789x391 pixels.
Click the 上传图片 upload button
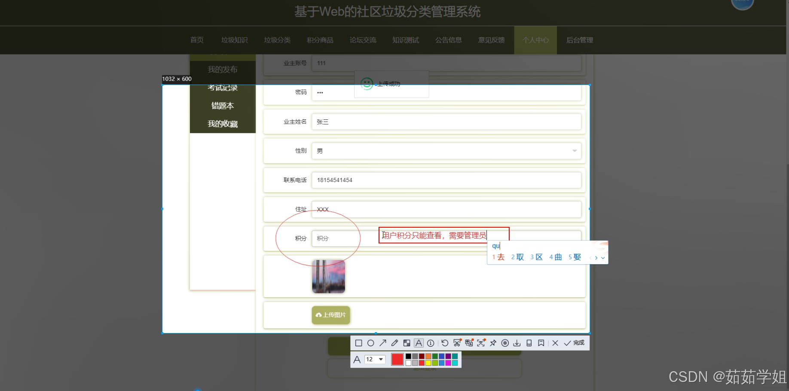pos(330,315)
